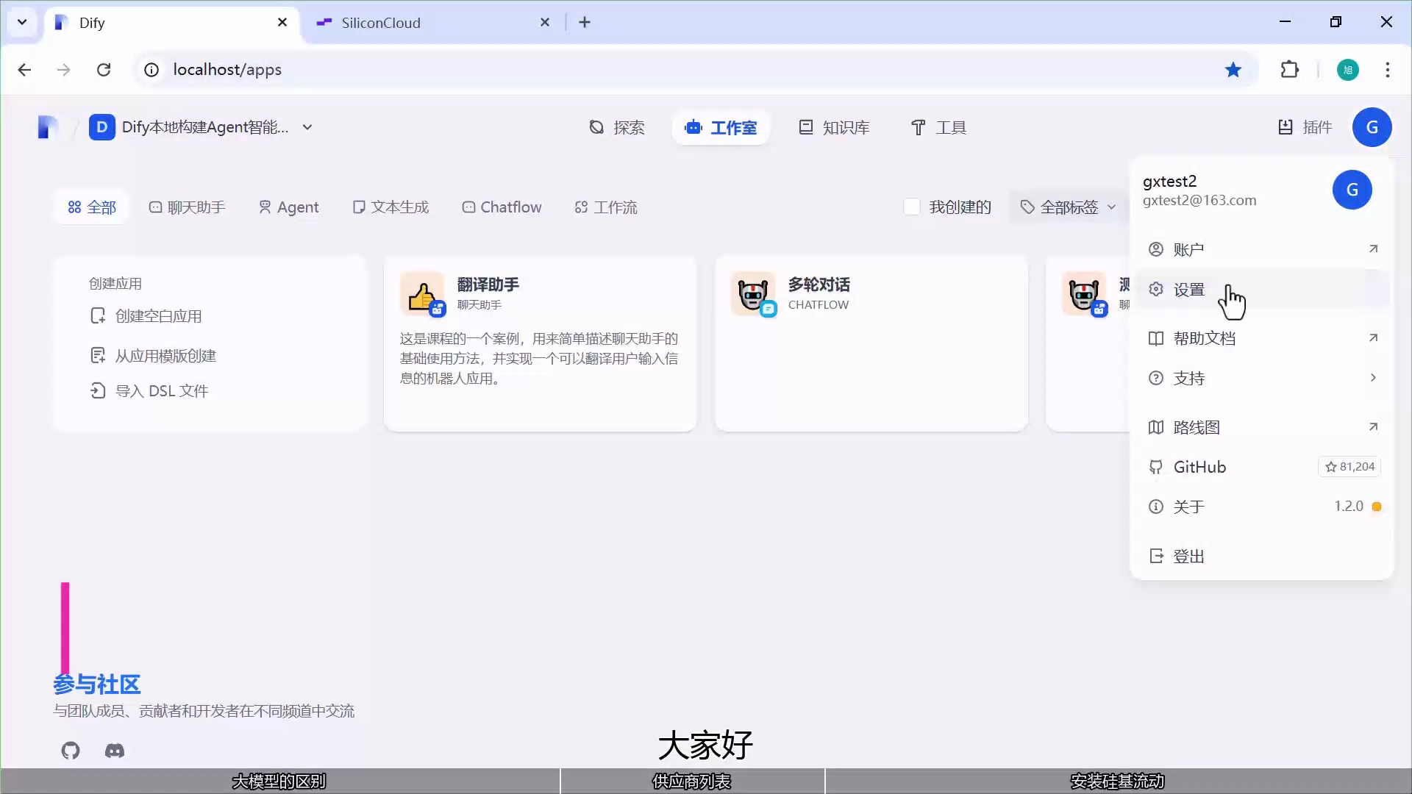Open 路线图 in the menu
The image size is (1412, 794).
(1262, 427)
